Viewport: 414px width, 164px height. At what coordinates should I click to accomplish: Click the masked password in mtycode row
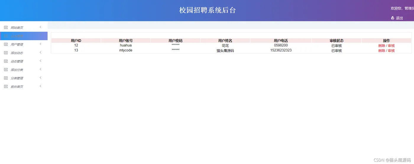175,50
